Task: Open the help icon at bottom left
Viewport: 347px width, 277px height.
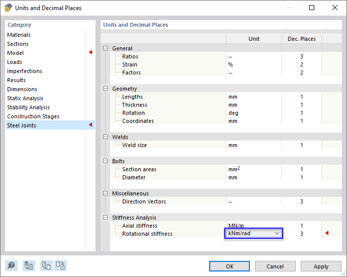Action: [11, 265]
